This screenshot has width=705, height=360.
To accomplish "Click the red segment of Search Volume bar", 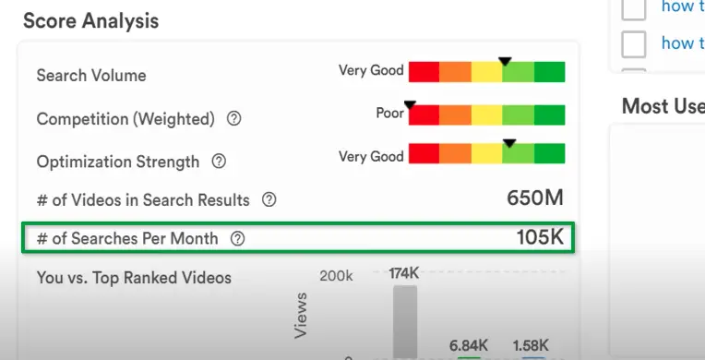I will (x=424, y=72).
